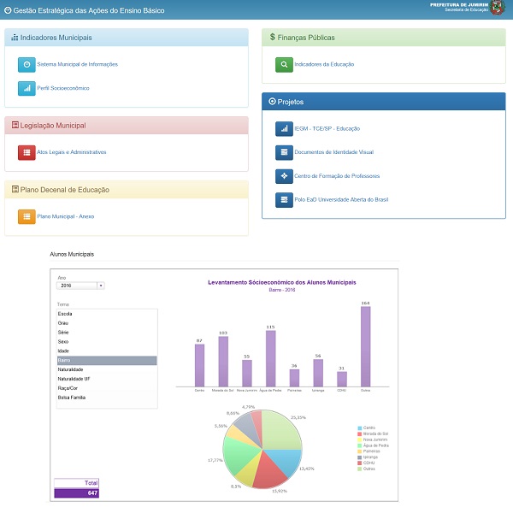Click the Perfil Socioeconômico bar chart icon

(27, 88)
